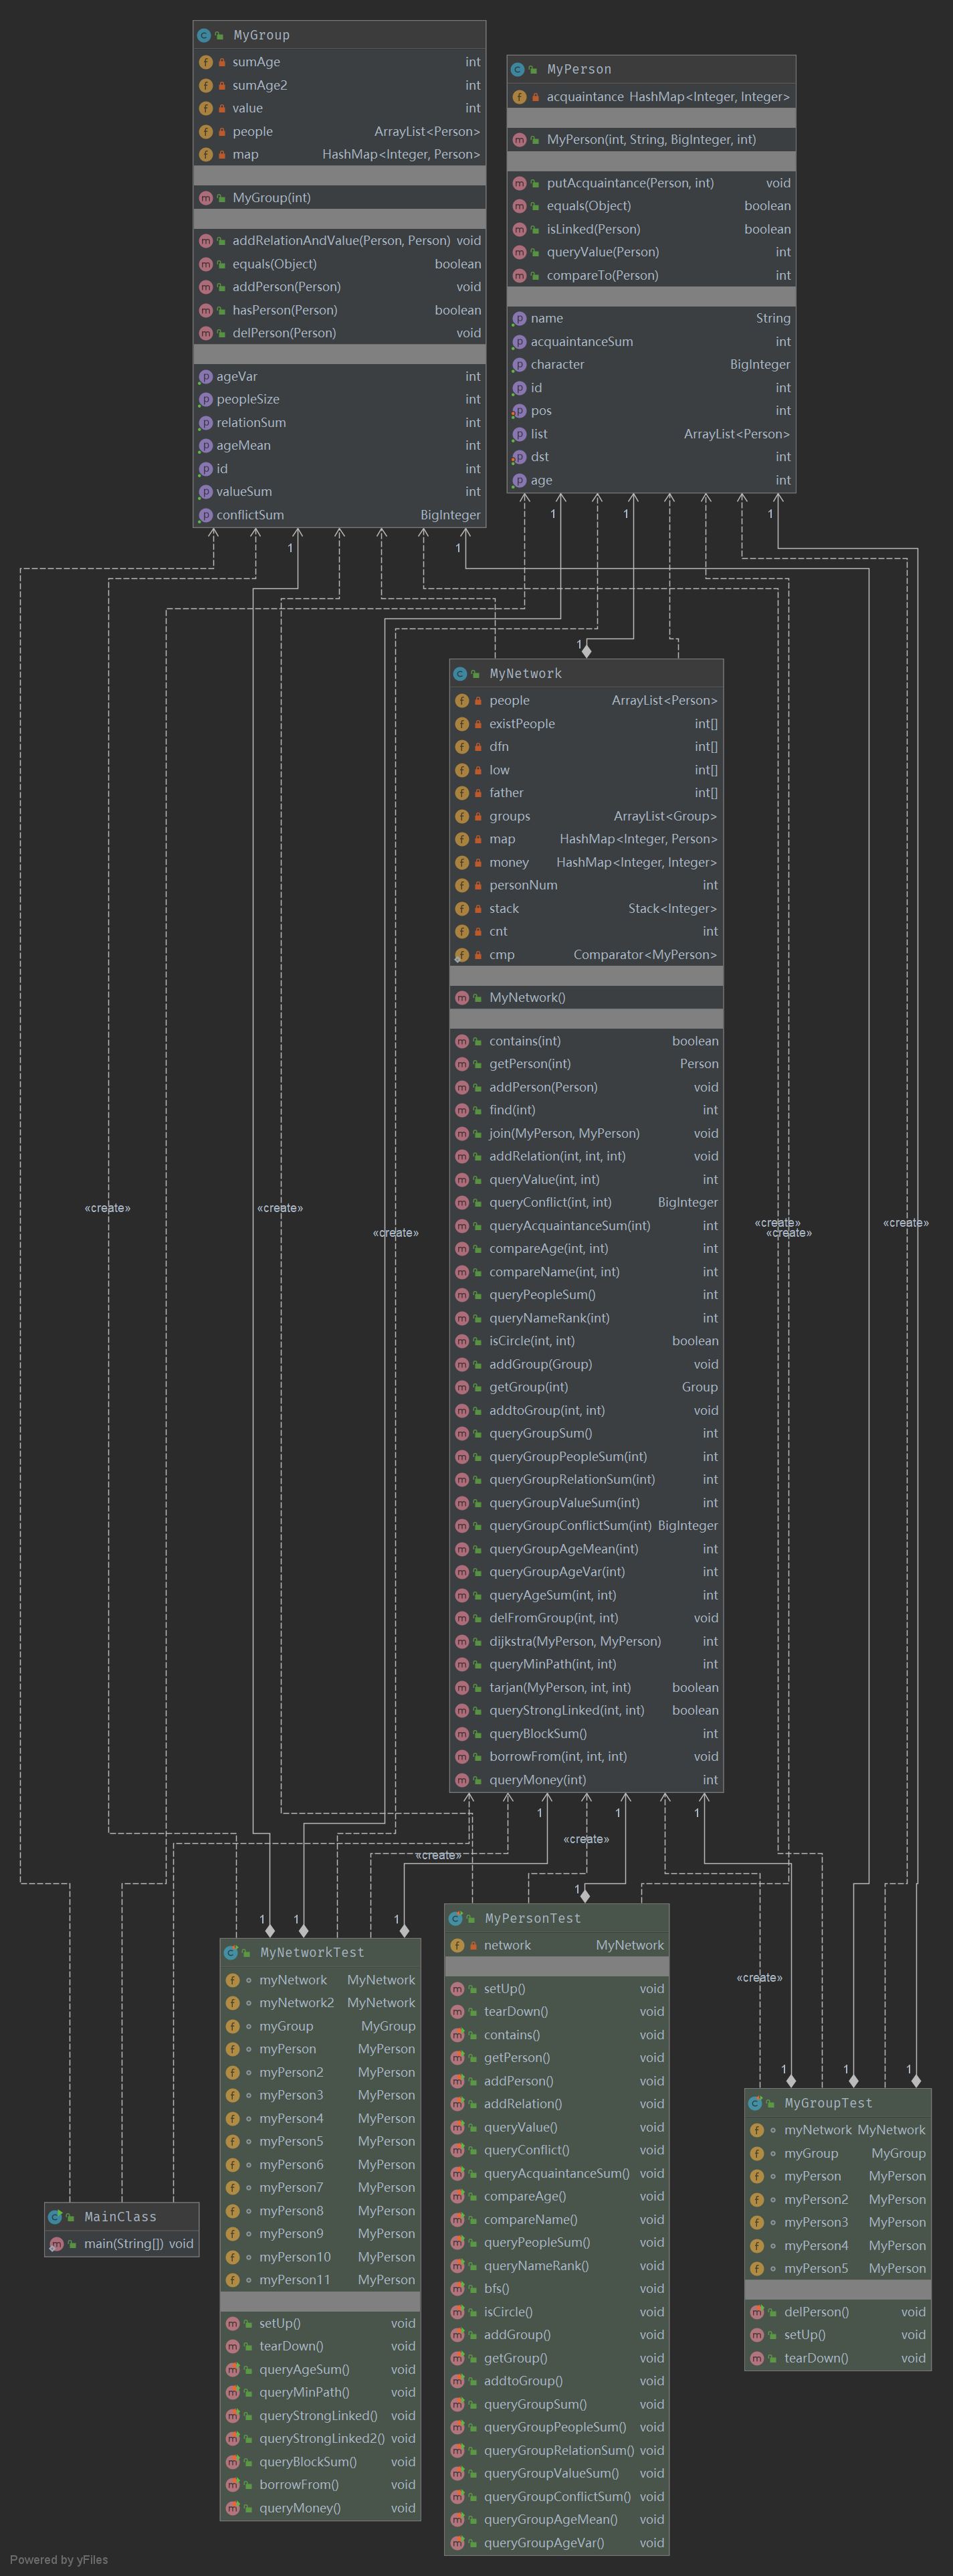Select the hasPerson(Person) method in MyGroup
The height and width of the screenshot is (2576, 953).
(340, 310)
